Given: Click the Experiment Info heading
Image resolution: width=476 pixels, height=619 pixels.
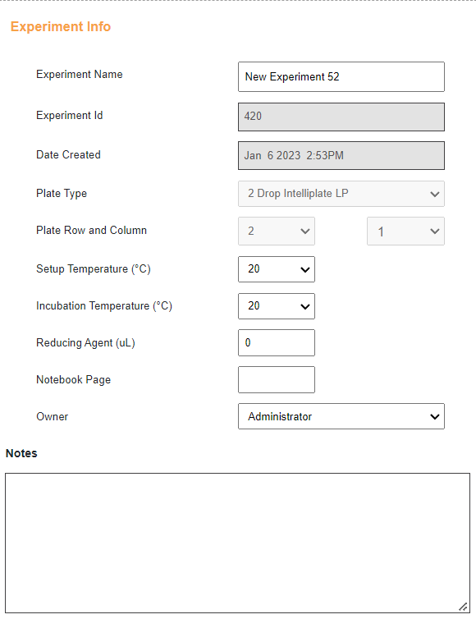Looking at the screenshot, I should click(x=61, y=26).
